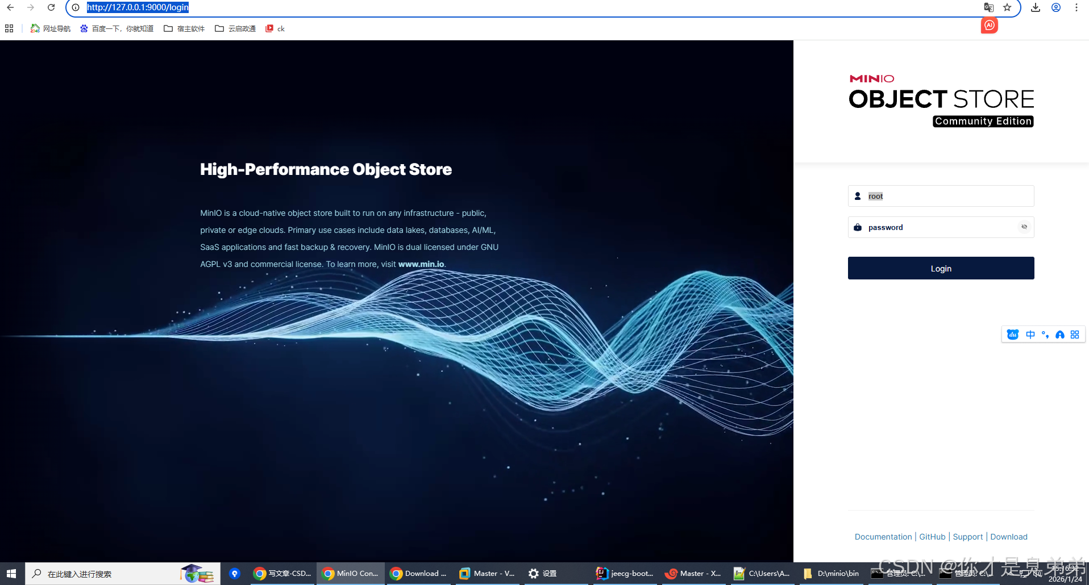Viewport: 1089px width, 585px height.
Task: Click the browser profile avatar icon
Action: point(1056,7)
